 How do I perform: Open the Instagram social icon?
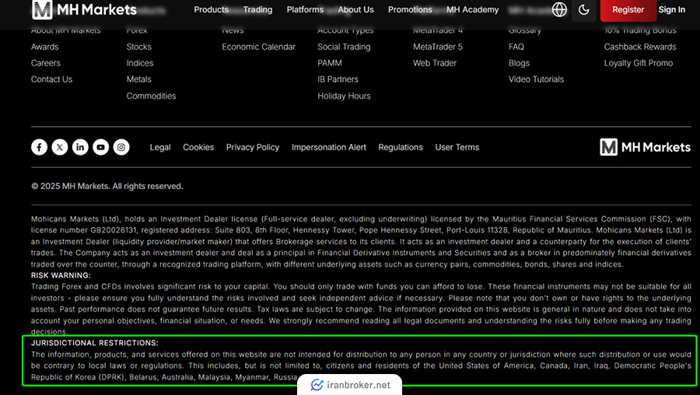coord(121,147)
